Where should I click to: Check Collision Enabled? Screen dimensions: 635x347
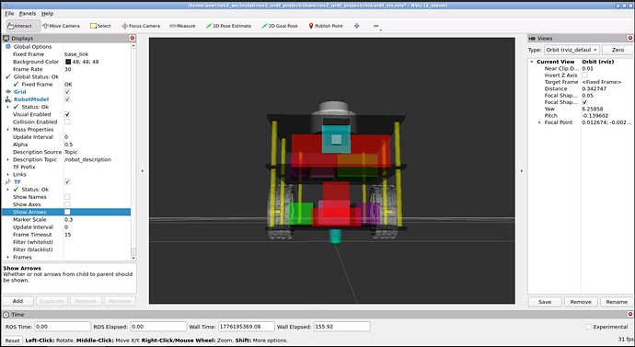(x=67, y=121)
